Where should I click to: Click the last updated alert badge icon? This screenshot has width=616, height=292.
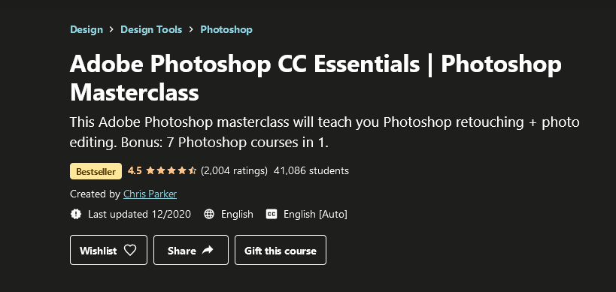tap(76, 214)
